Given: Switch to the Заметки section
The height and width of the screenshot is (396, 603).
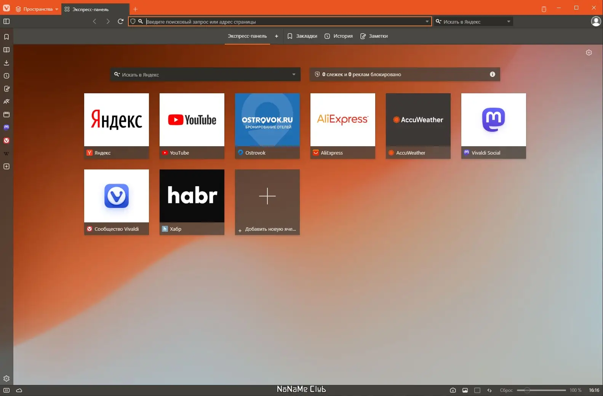Looking at the screenshot, I should (374, 36).
